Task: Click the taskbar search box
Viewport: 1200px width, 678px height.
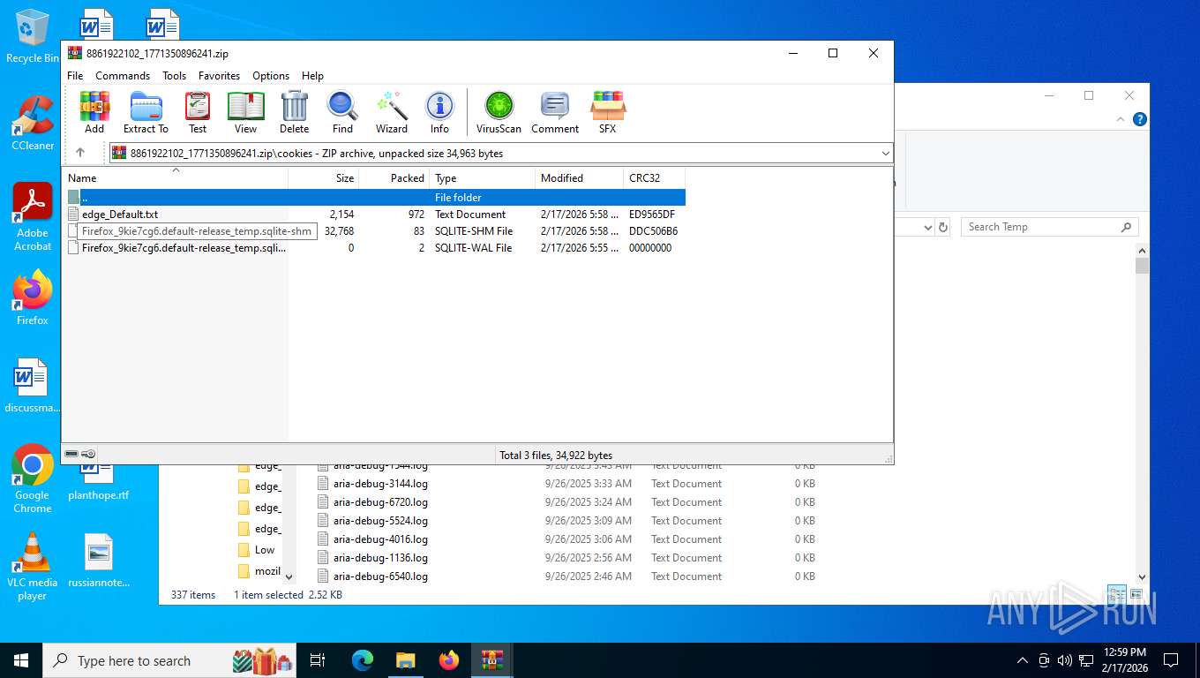Action: 170,660
